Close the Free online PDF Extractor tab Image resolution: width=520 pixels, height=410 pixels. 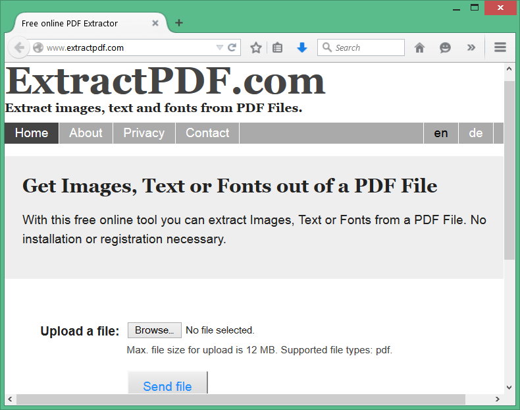click(x=155, y=23)
